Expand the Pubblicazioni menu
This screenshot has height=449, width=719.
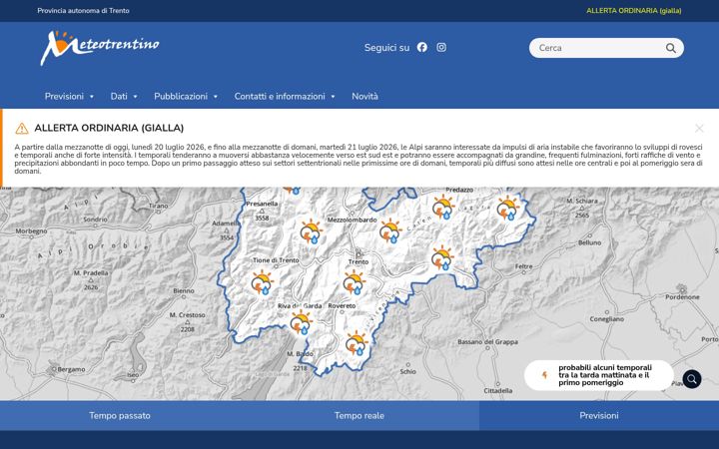(x=186, y=96)
